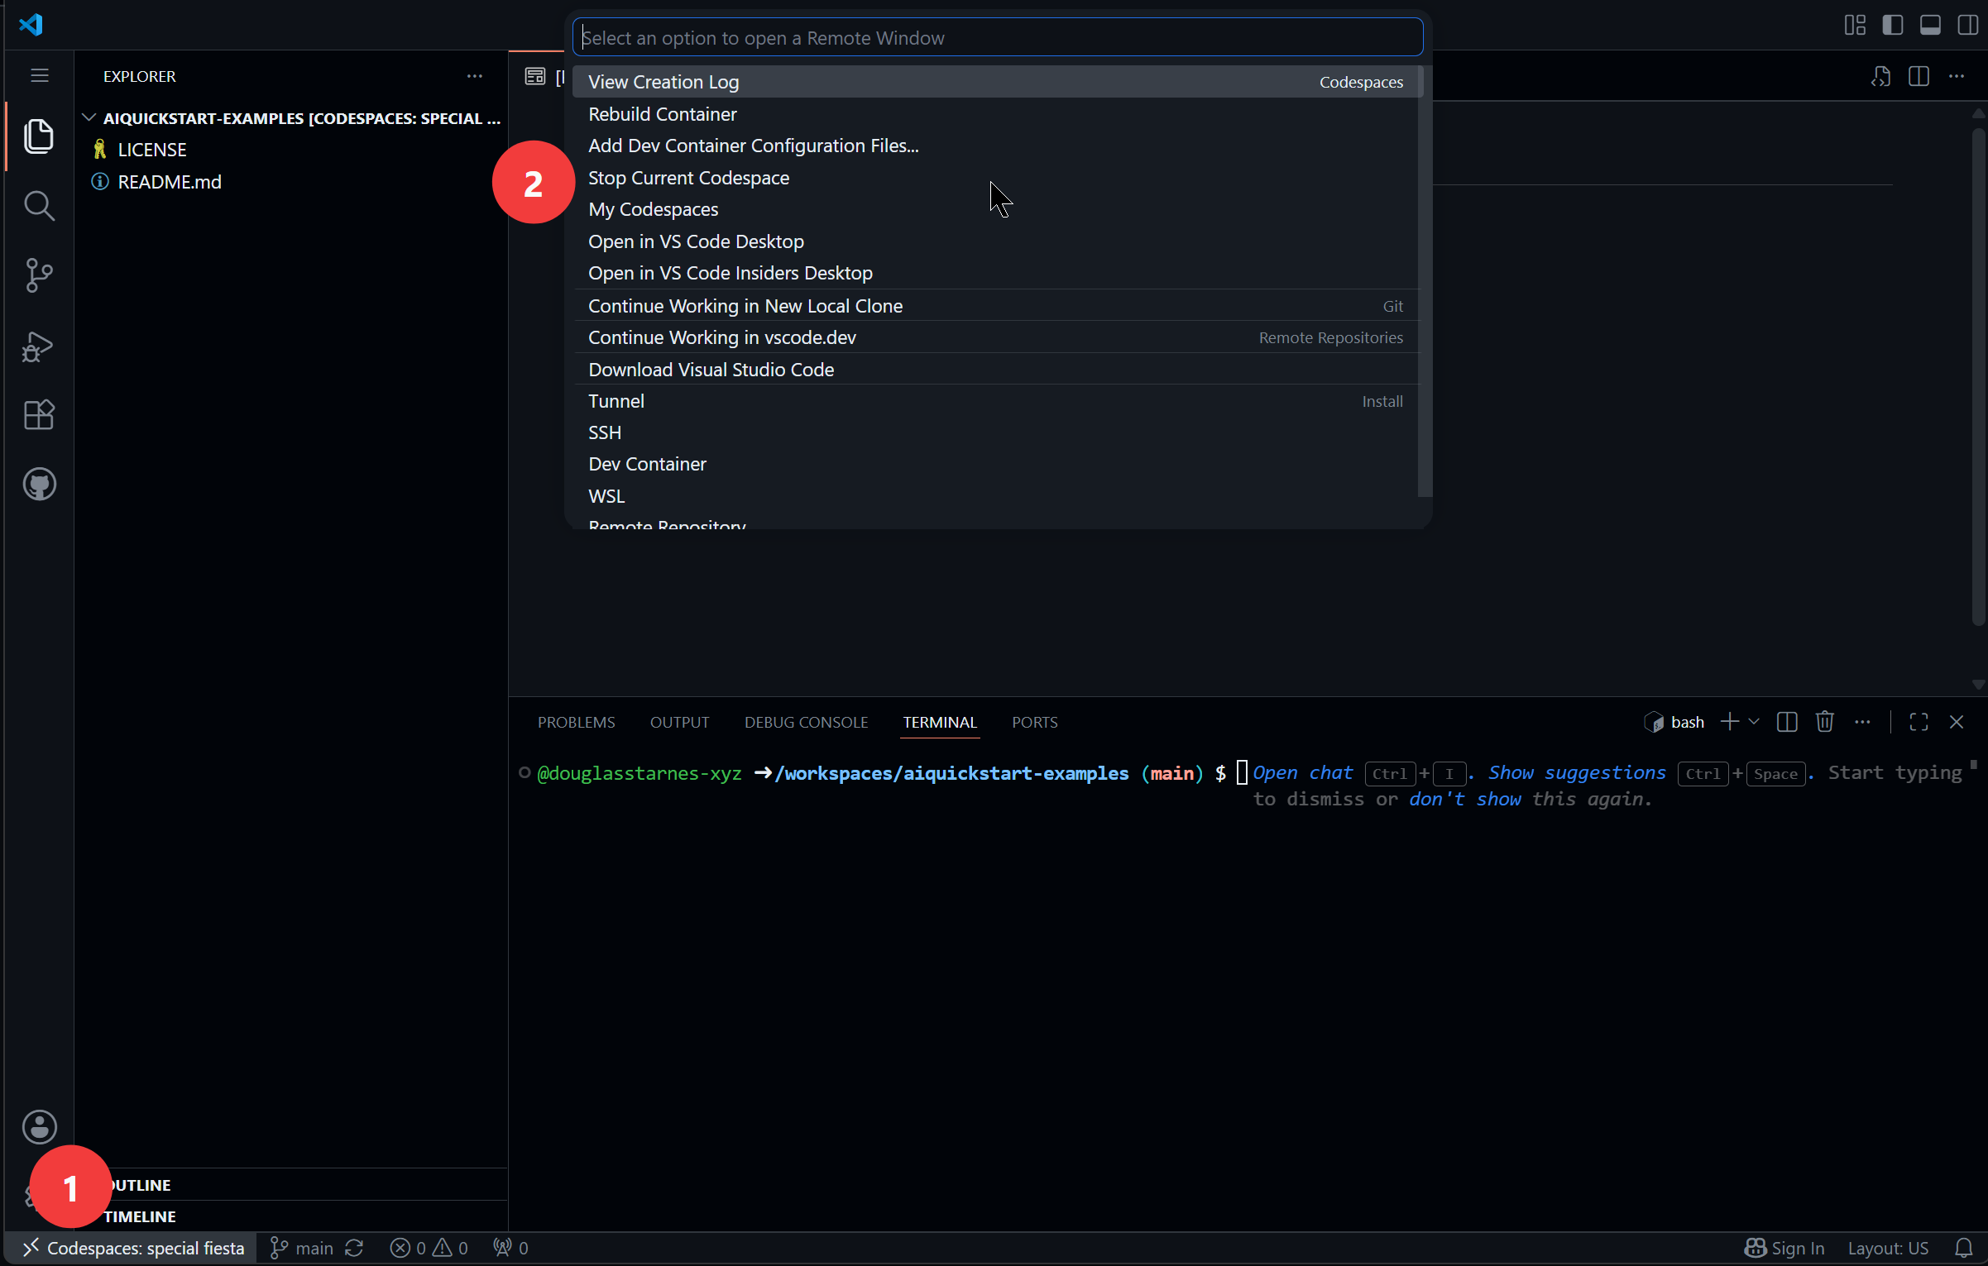The image size is (1988, 1266).
Task: Choose Open in VS Code Insiders Desktop
Action: [x=996, y=273]
